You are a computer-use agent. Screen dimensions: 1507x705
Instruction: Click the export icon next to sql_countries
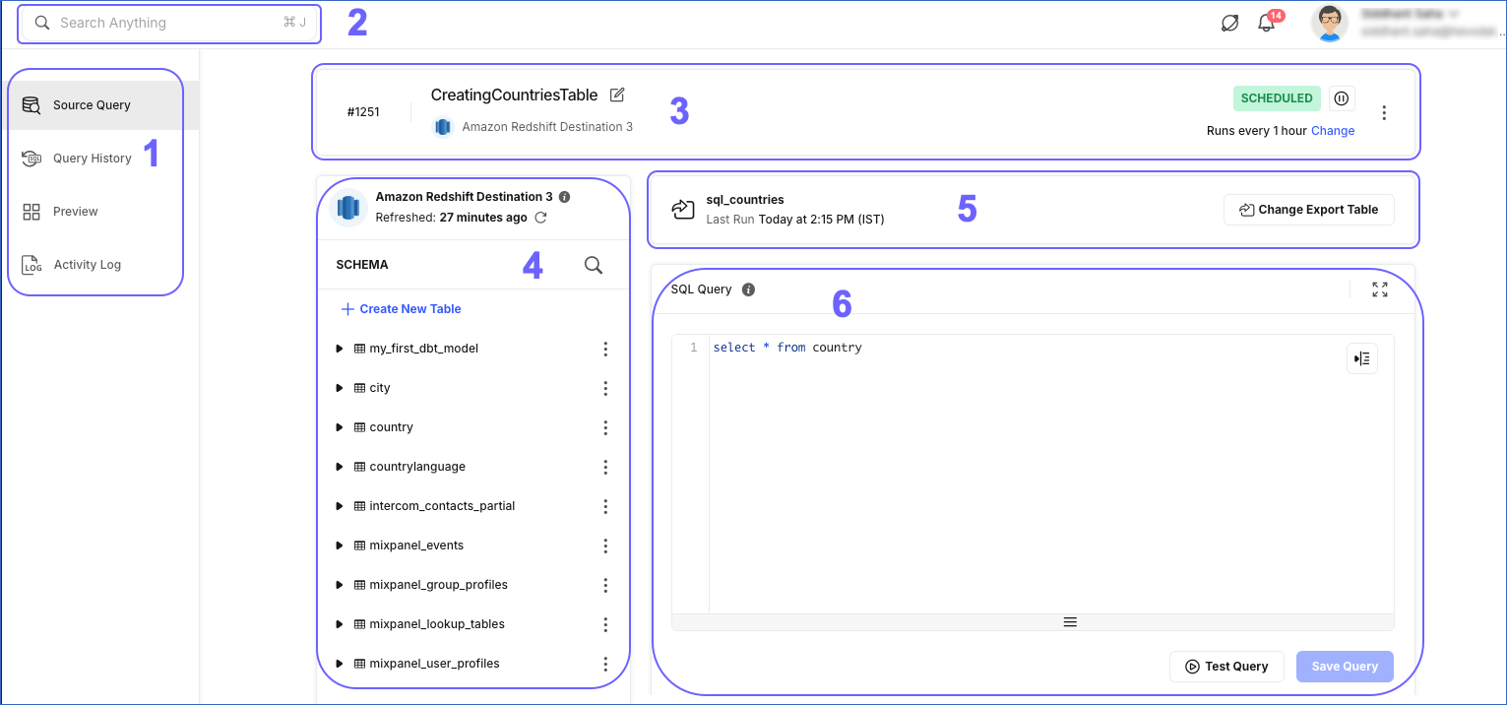[x=683, y=208]
